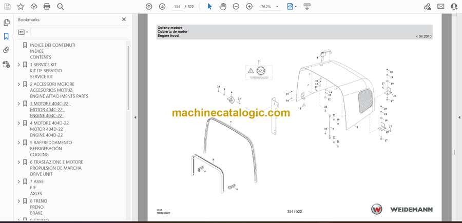Expand the right tools pane arrow

pos(459,117)
